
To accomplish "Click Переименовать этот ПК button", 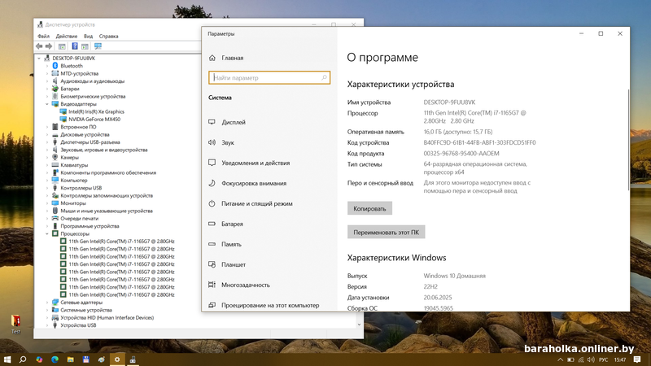I will pos(387,232).
